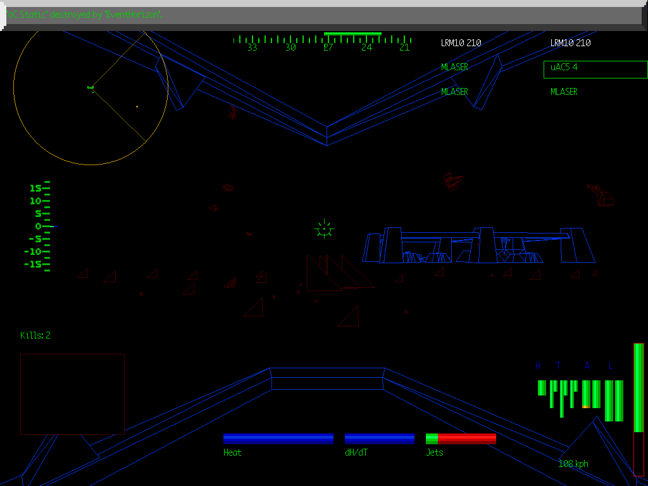This screenshot has width=648, height=486.
Task: Click the green player marker on radar
Action: click(90, 88)
